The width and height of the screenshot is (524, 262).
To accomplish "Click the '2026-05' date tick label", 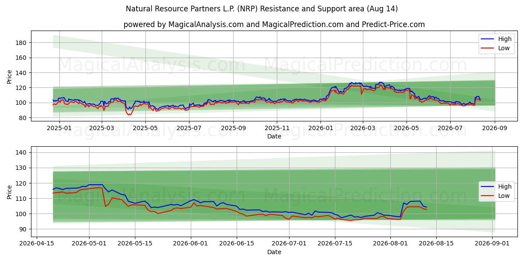I will [407, 128].
